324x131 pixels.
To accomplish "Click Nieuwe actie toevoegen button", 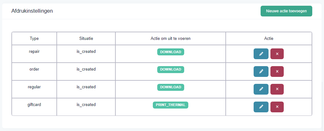I will tap(286, 11).
